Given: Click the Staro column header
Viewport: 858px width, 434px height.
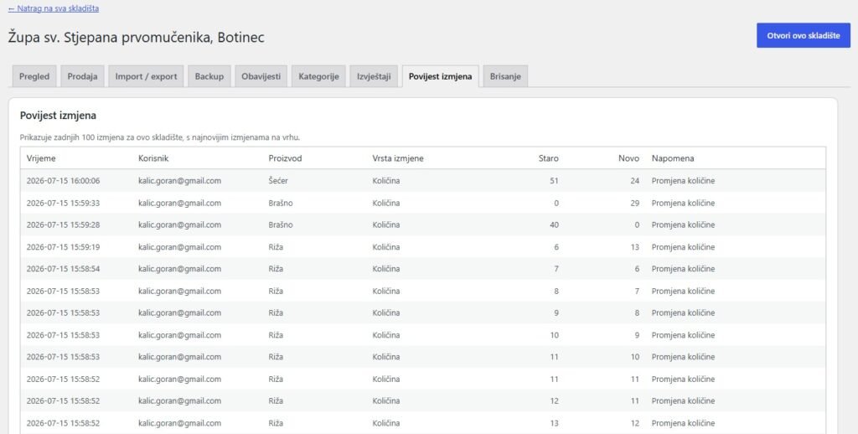Looking at the screenshot, I should pyautogui.click(x=548, y=158).
